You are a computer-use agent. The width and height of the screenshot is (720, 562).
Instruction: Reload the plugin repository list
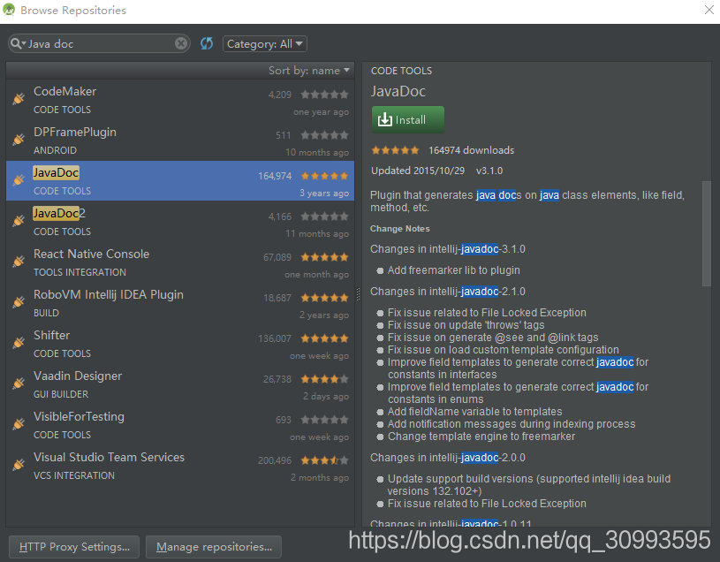pos(207,43)
